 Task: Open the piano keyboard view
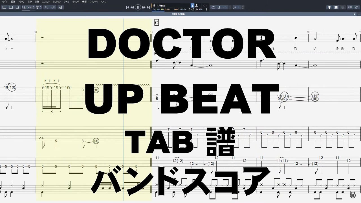(x=336, y=7)
